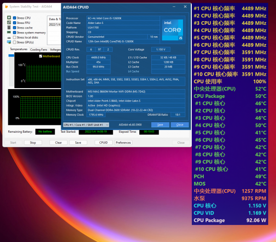Click the MOS 42°C overlay row
Viewport: 276px width, 242px height.
[x=230, y=184]
